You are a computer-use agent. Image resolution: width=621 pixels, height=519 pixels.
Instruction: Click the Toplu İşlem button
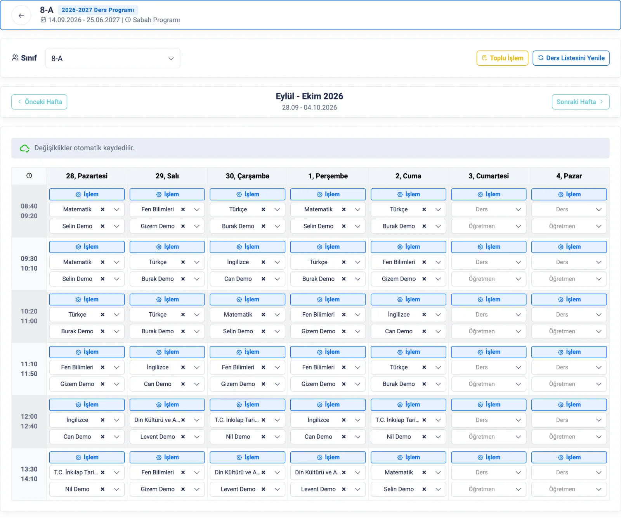(502, 58)
